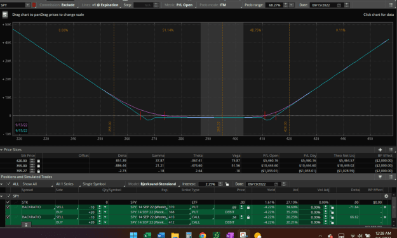Image resolution: width=397 pixels, height=238 pixels.
Task: Remove the PUT backratio simulated trade
Action: 385,207
